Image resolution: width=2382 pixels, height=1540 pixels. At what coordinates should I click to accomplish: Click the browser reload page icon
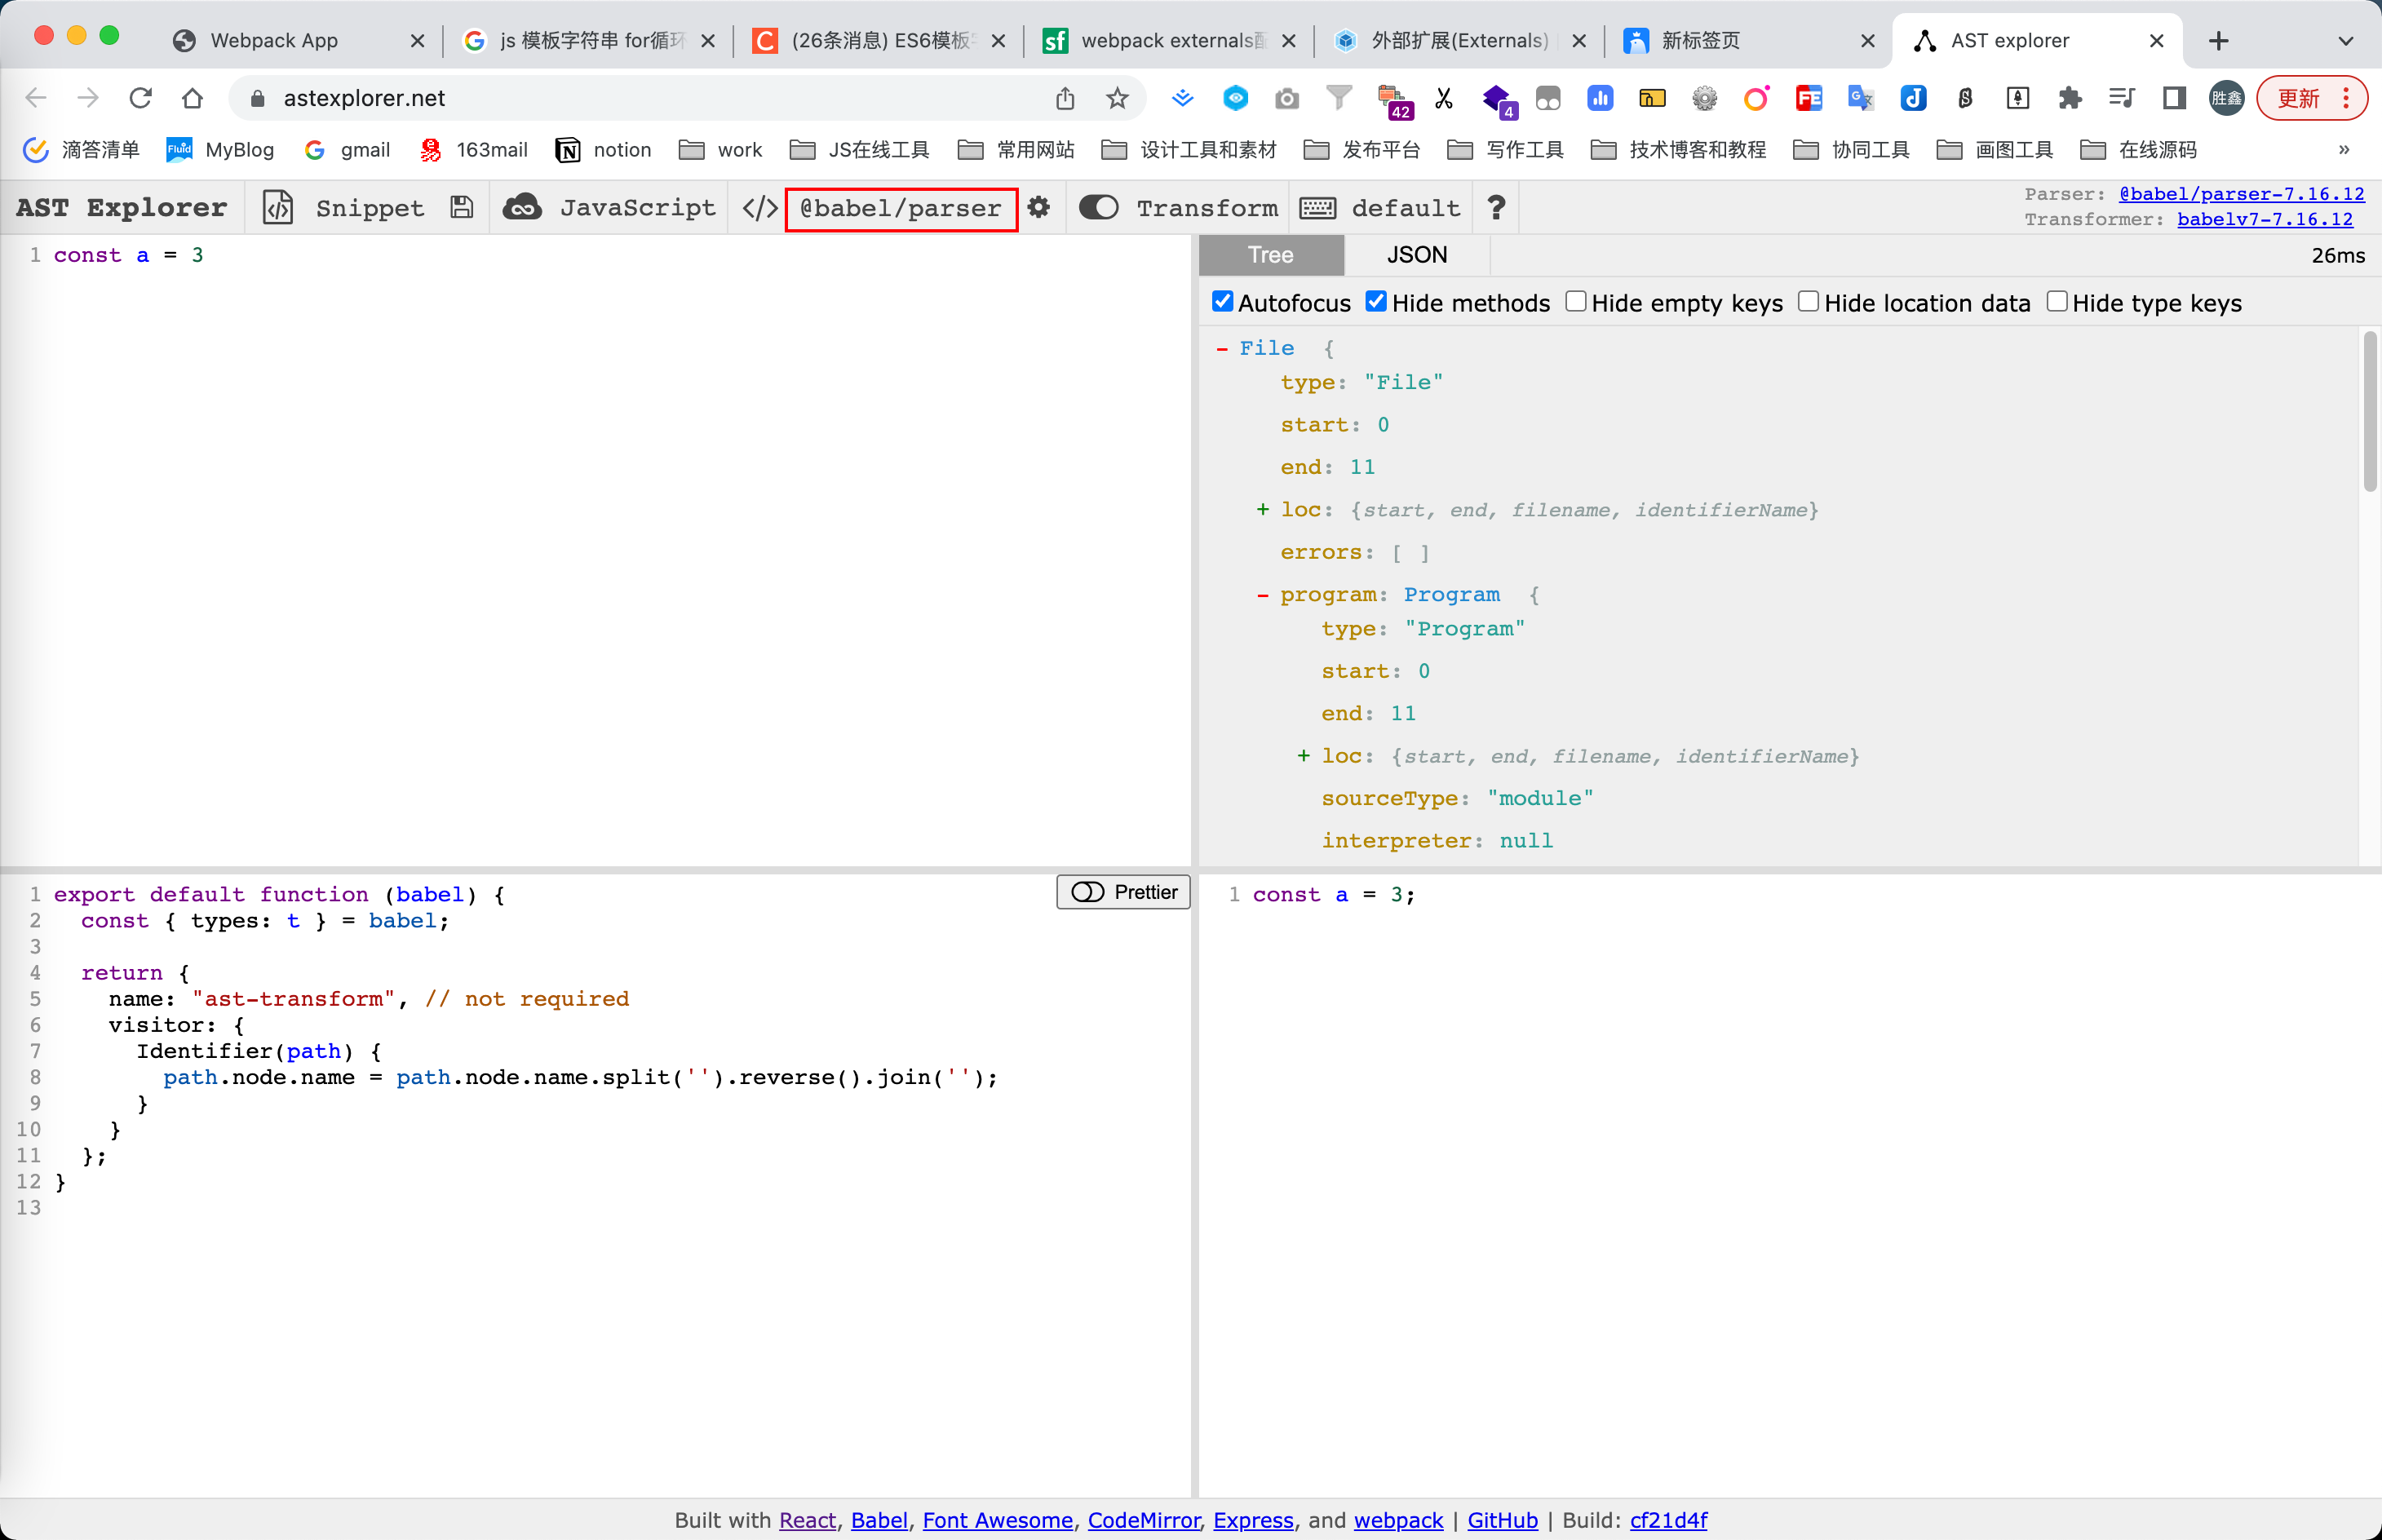point(141,98)
